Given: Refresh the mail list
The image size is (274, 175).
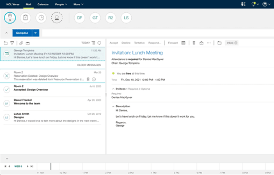Looking at the screenshot, I should coord(99,43).
